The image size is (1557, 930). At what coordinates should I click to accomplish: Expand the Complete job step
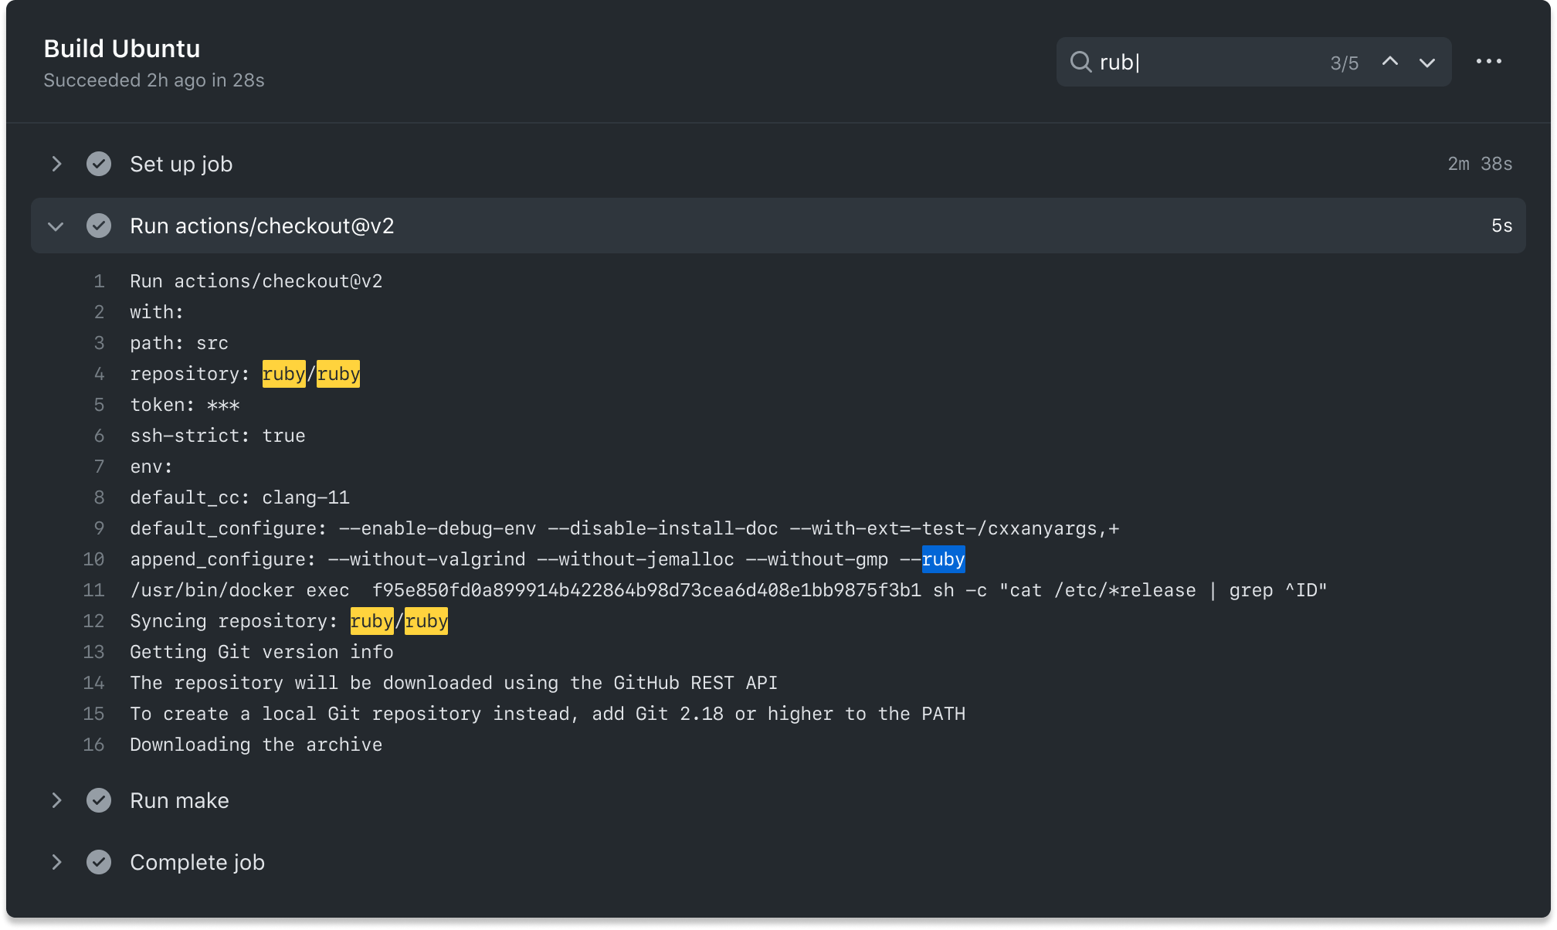[56, 862]
